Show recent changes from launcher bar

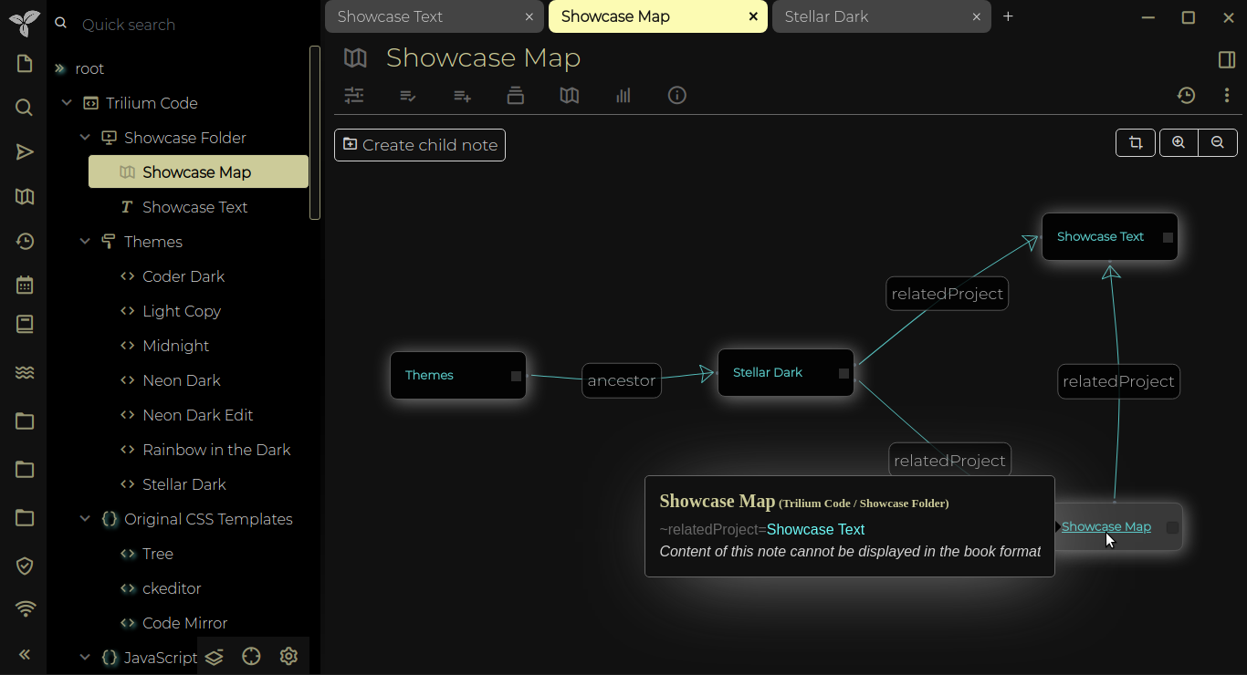coord(25,242)
